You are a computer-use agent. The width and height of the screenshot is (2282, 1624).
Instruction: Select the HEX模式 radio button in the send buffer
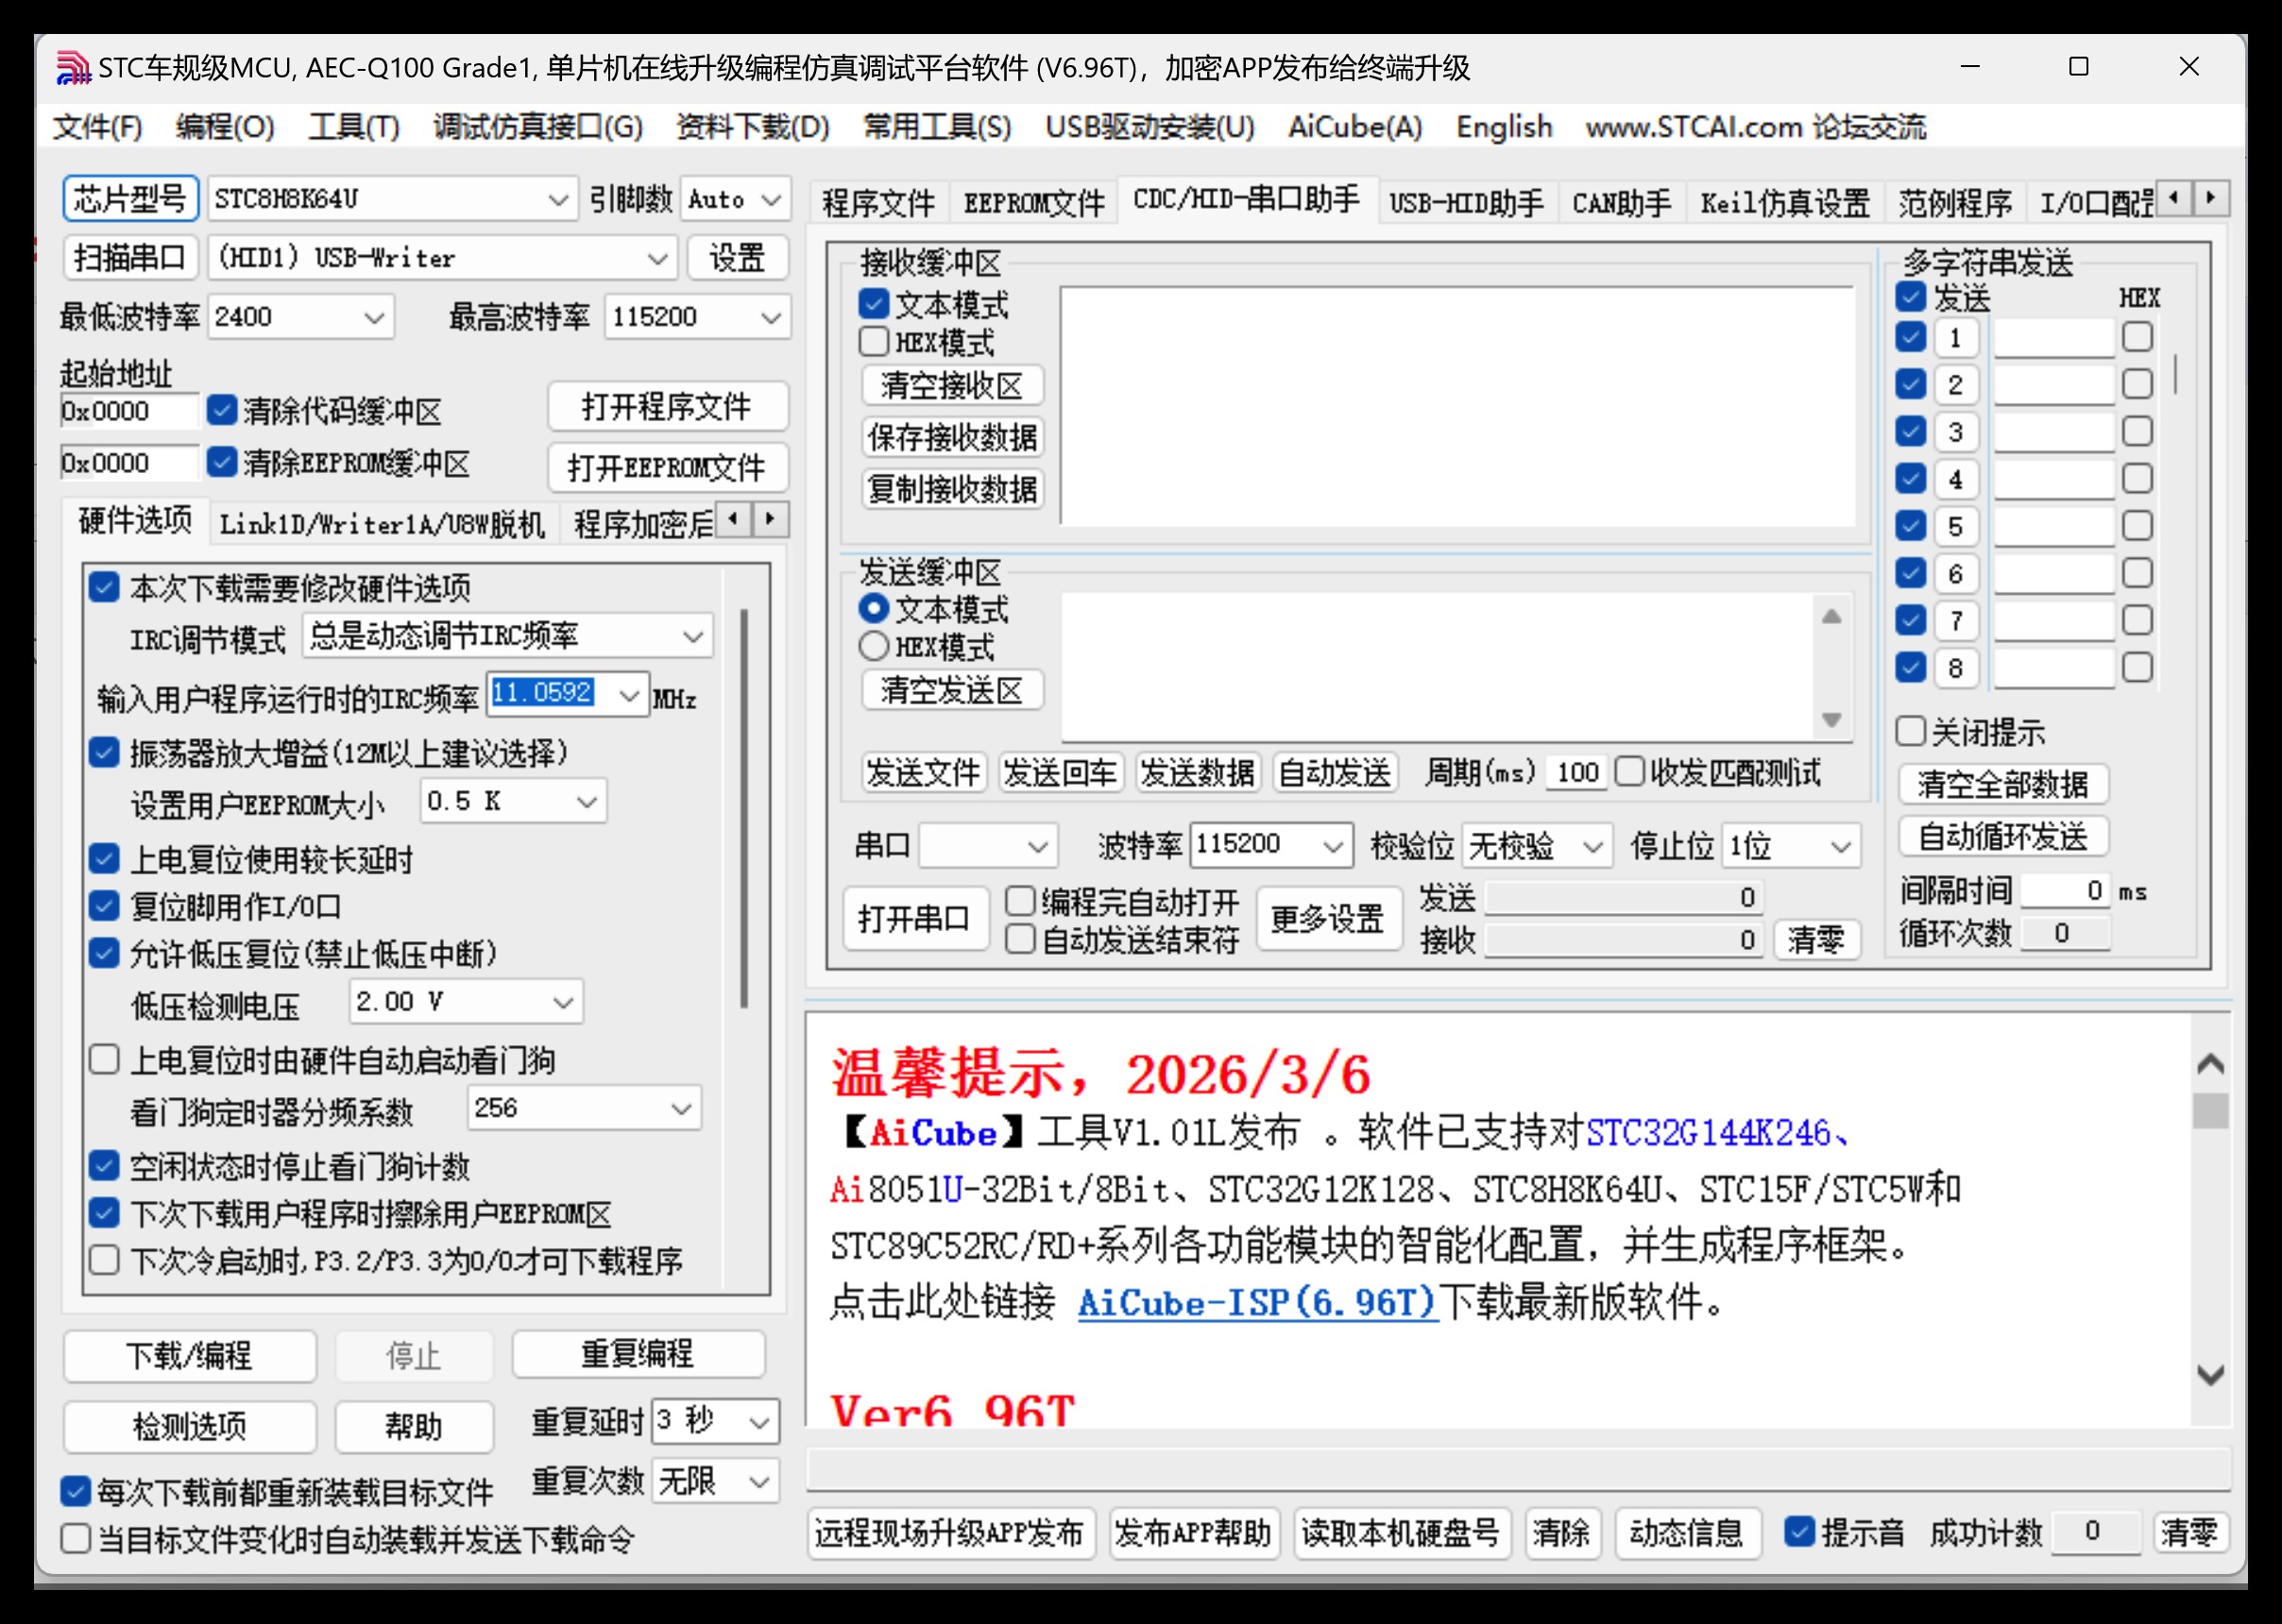pos(874,646)
